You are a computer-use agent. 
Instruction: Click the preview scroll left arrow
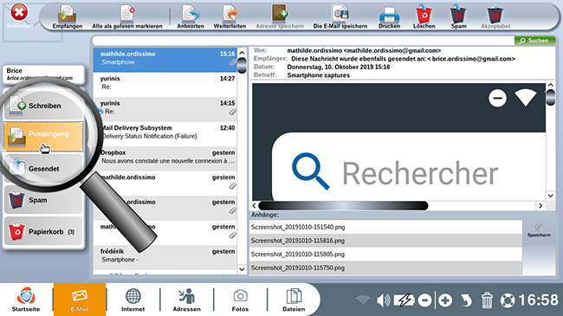pyautogui.click(x=254, y=206)
